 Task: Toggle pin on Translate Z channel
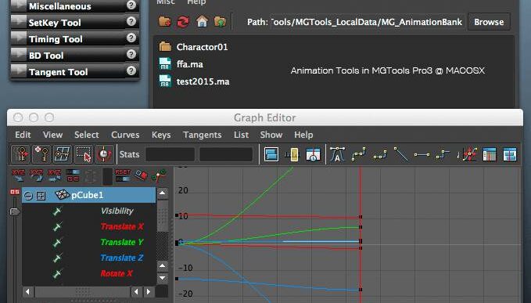coord(57,258)
